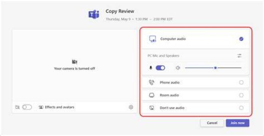264x136 pixels.
Task: Click the Effects and avatars icon
Action: click(x=41, y=107)
